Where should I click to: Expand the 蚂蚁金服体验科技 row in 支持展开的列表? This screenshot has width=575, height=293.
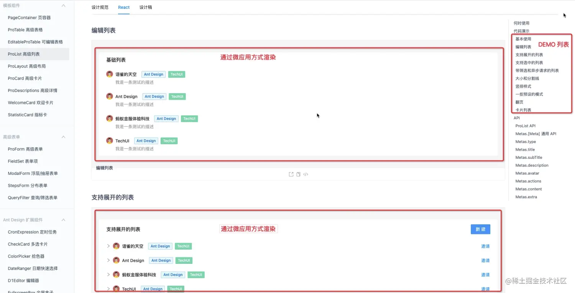click(x=108, y=275)
